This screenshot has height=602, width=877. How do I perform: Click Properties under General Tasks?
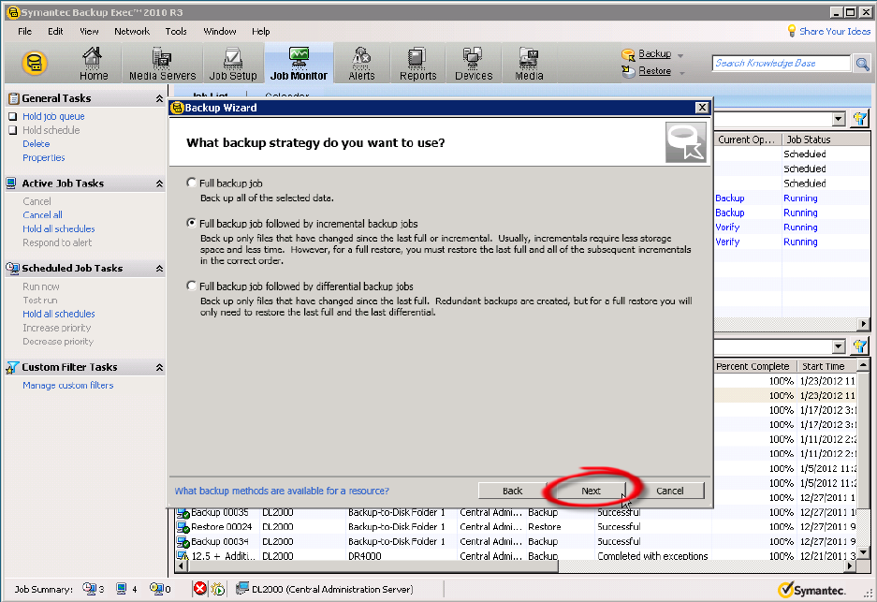[44, 158]
